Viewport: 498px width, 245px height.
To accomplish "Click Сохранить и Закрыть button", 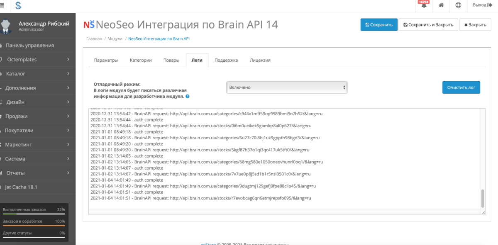I will pyautogui.click(x=428, y=24).
